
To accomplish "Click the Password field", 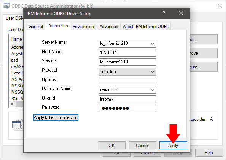I will click(127, 108).
